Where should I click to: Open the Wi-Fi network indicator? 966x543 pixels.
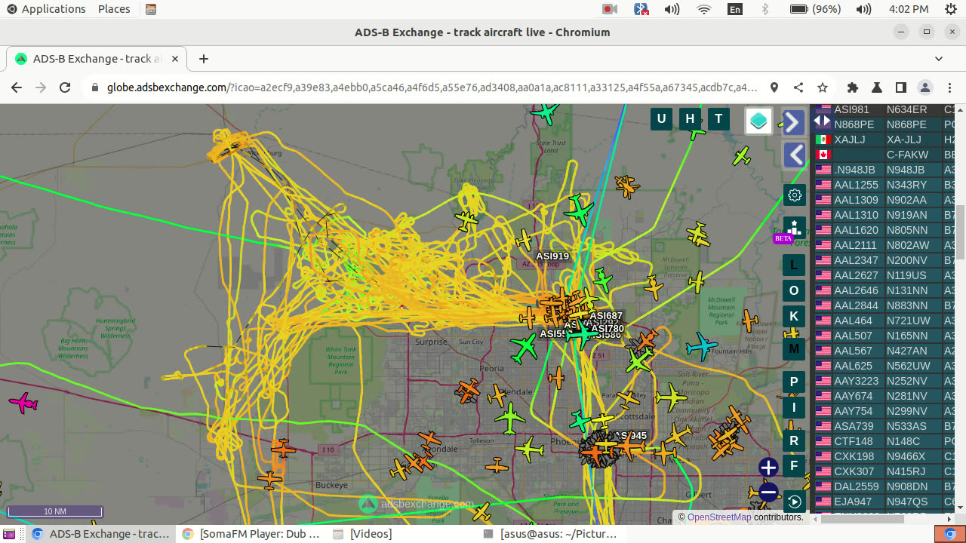pos(704,9)
